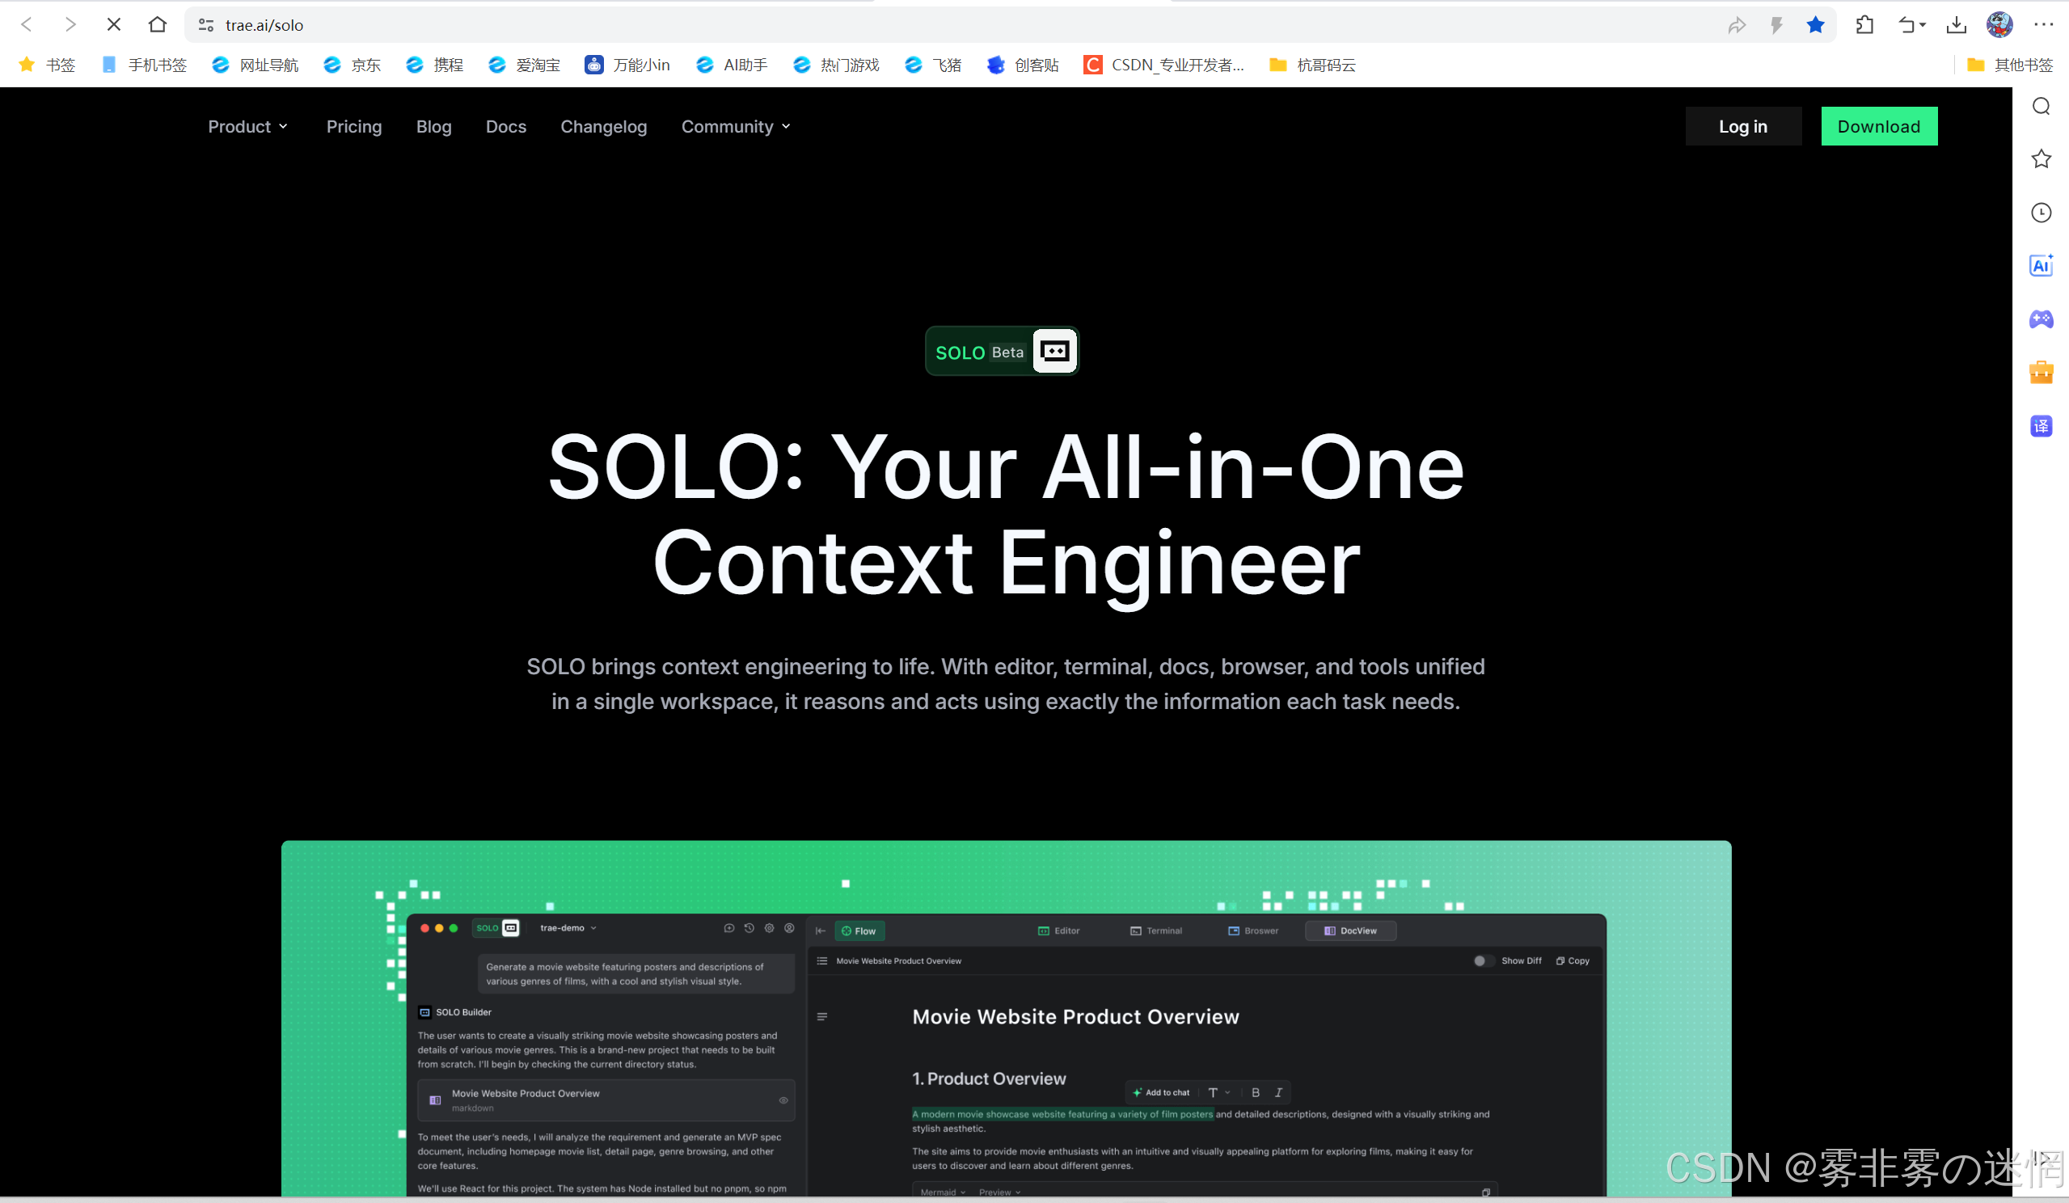
Task: Toggle eye icon on Movie Website Product Overview
Action: pyautogui.click(x=783, y=1100)
